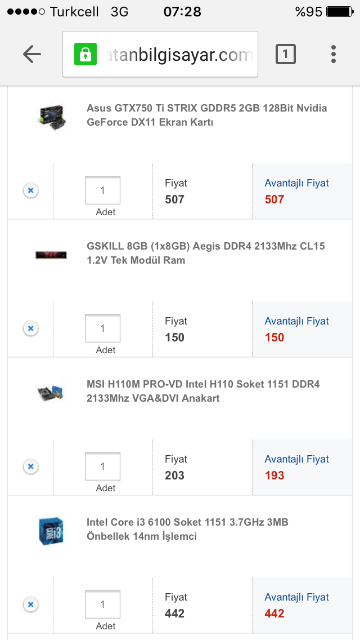The image size is (360, 640).
Task: Edit quantity field for Asus GTX750 Ti
Action: pyautogui.click(x=102, y=190)
